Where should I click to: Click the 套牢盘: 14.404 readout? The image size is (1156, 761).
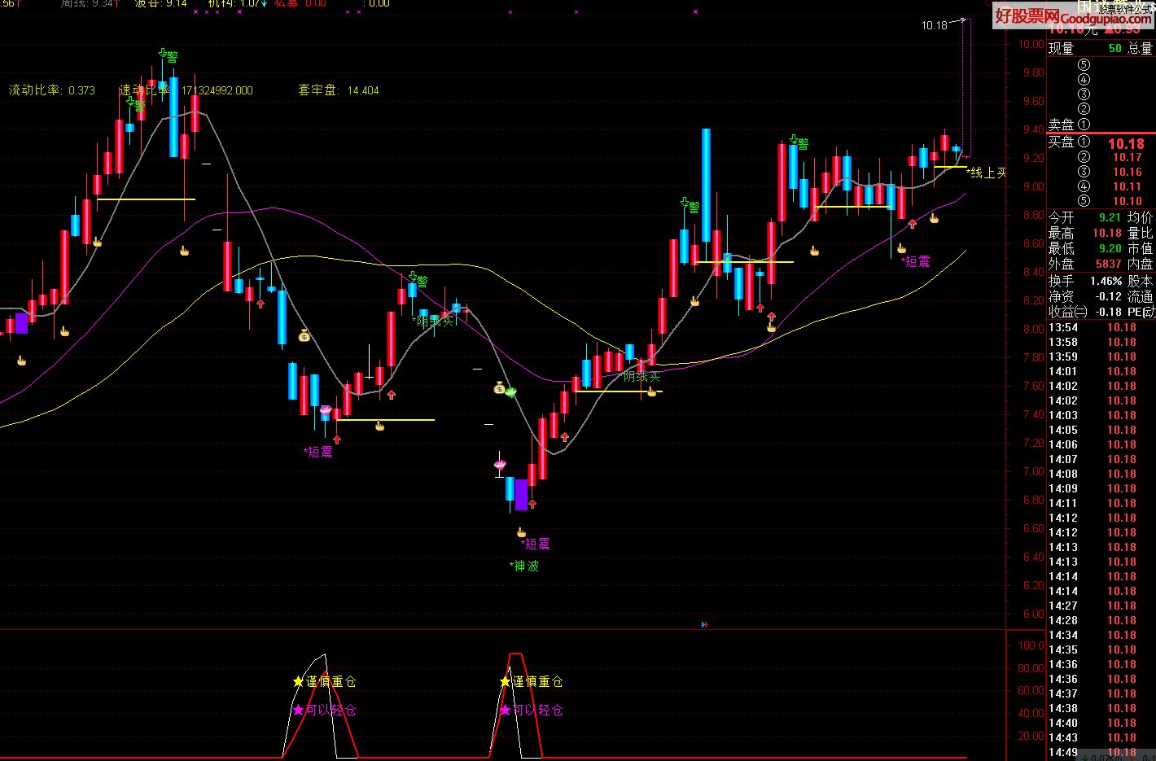point(339,90)
